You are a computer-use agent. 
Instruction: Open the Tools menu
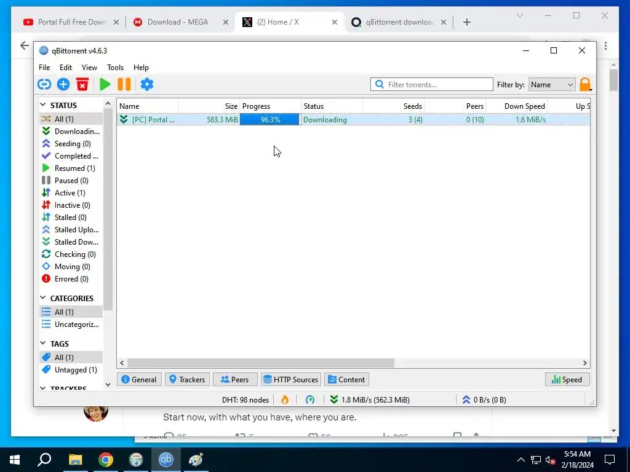click(x=115, y=68)
